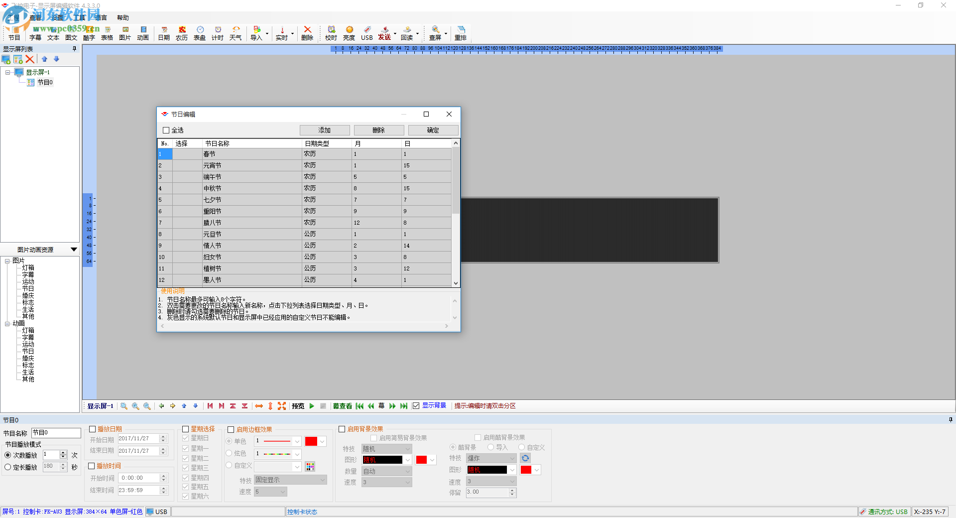The image size is (956, 518).
Task: Open the 实时 dropdown arrow
Action: [x=292, y=34]
